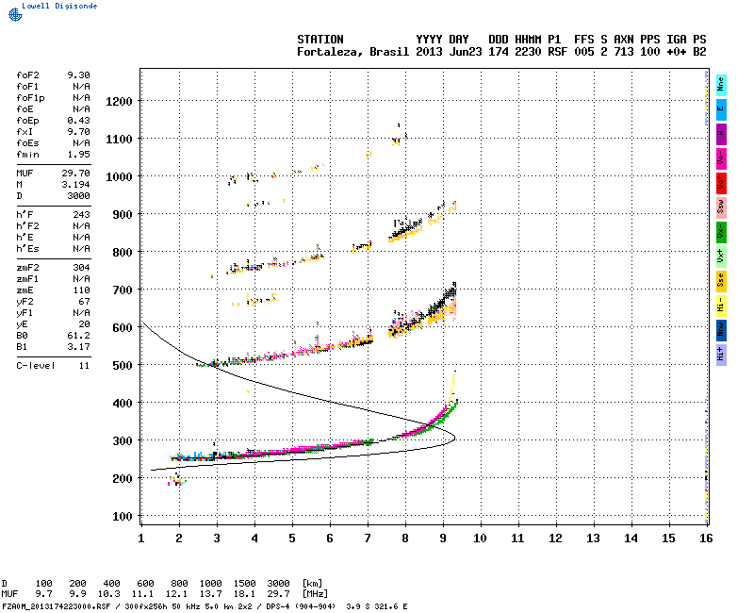This screenshot has width=754, height=613.
Task: Click the date value Jun23
Action: pos(466,52)
